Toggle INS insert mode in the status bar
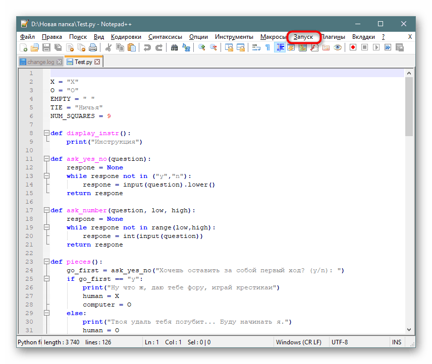Viewport: 432px width, 364px height. click(397, 342)
